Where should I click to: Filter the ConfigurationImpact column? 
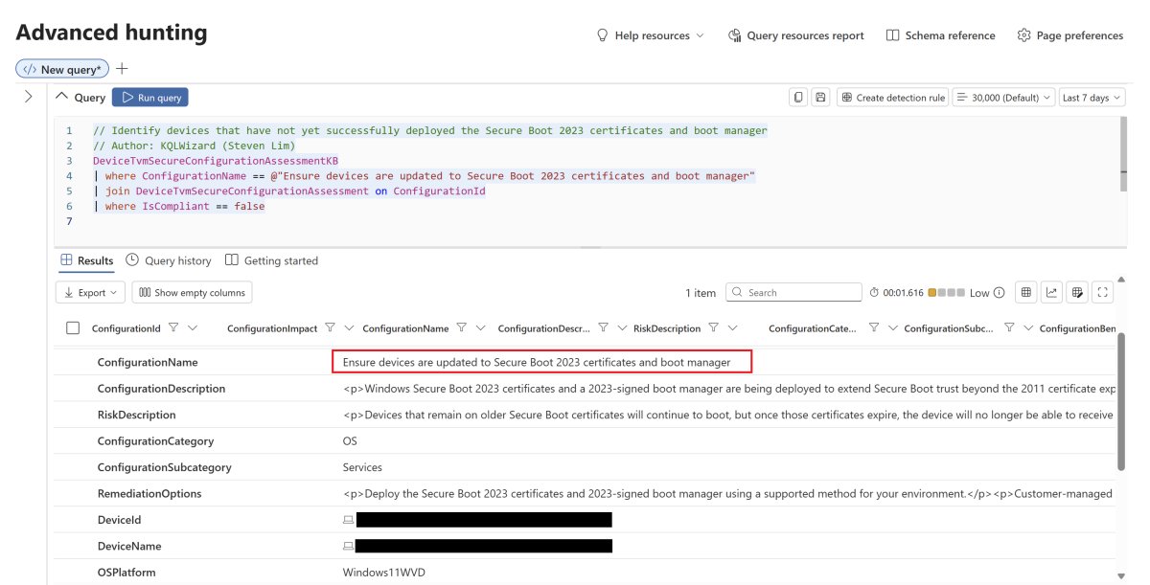click(331, 327)
